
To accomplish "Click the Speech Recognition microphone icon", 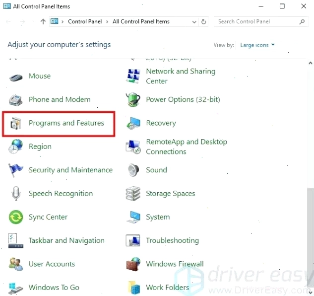I will pos(16,194).
